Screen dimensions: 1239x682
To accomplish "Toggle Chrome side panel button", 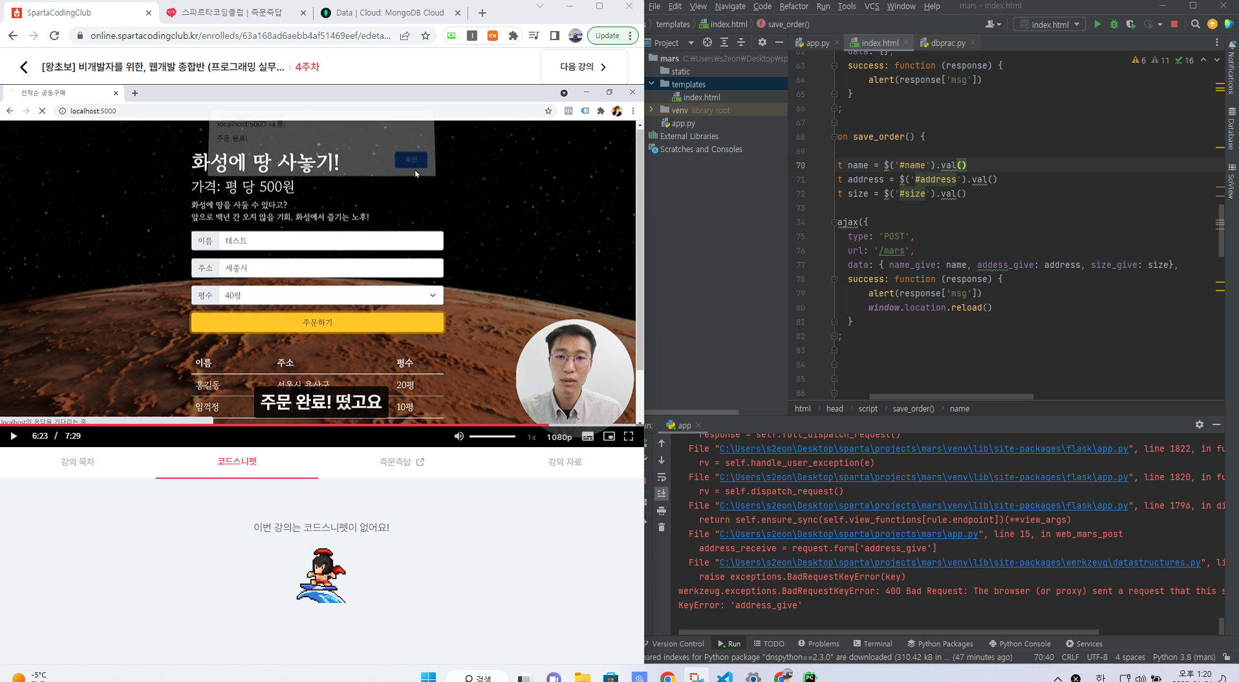I will coord(554,36).
